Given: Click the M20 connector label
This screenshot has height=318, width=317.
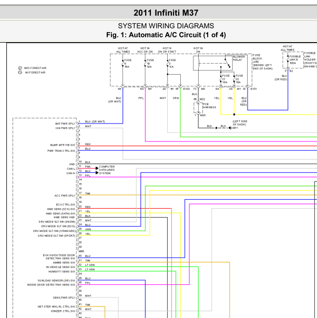Looking at the screenshot, I should click(203, 115).
